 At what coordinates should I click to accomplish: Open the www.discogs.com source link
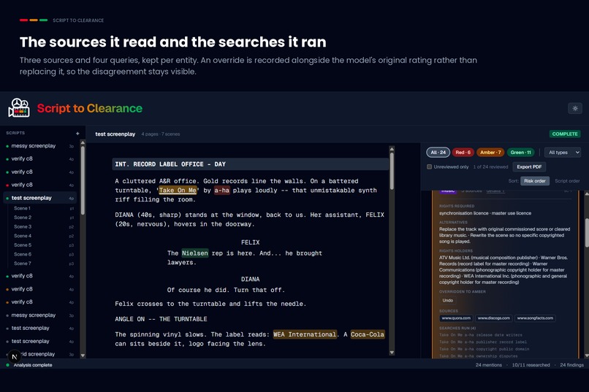pyautogui.click(x=493, y=318)
